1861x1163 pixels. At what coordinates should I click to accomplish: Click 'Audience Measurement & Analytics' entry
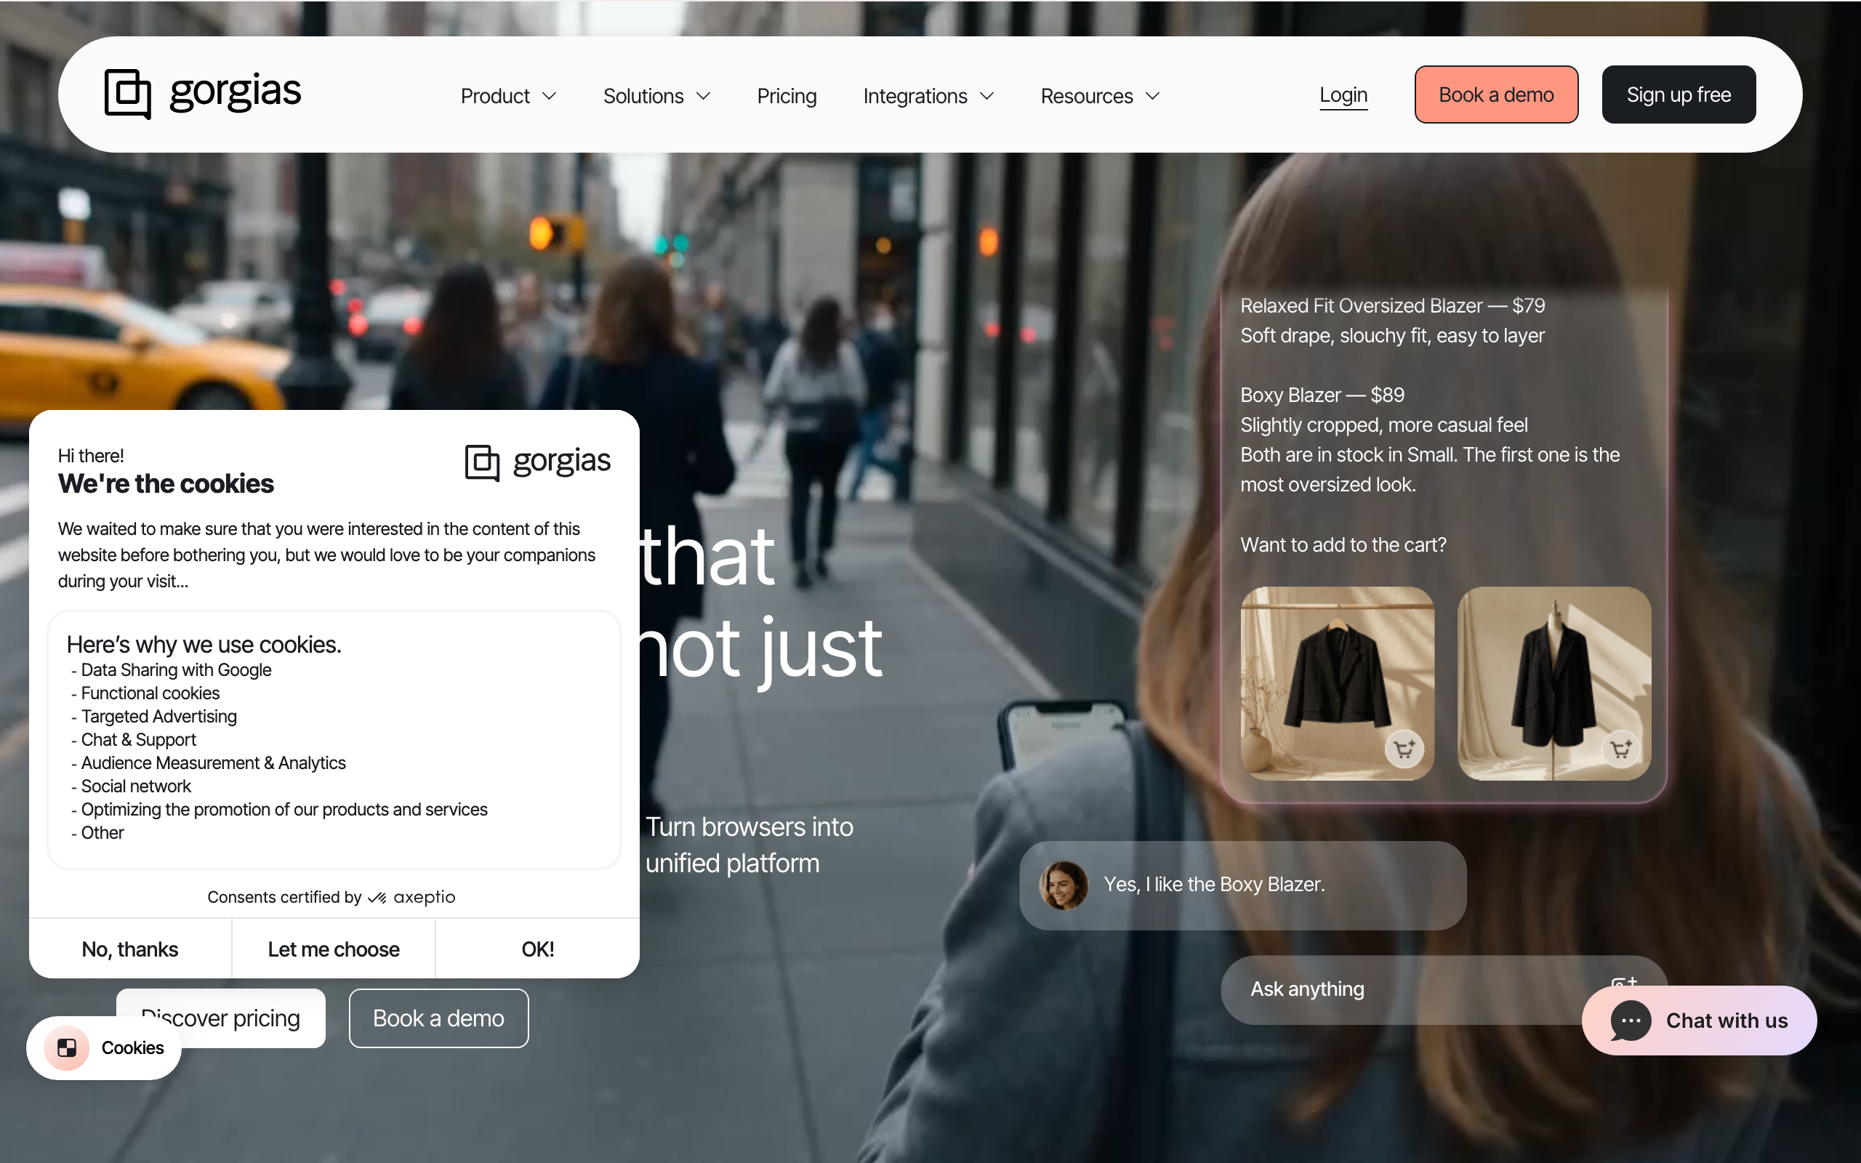(213, 763)
